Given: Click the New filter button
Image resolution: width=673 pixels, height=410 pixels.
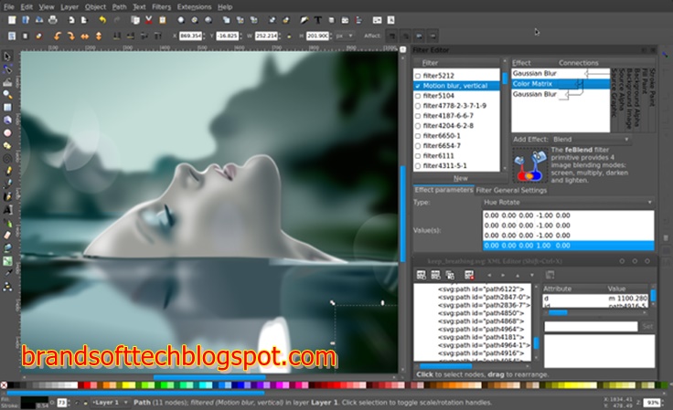Looking at the screenshot, I should pos(460,178).
